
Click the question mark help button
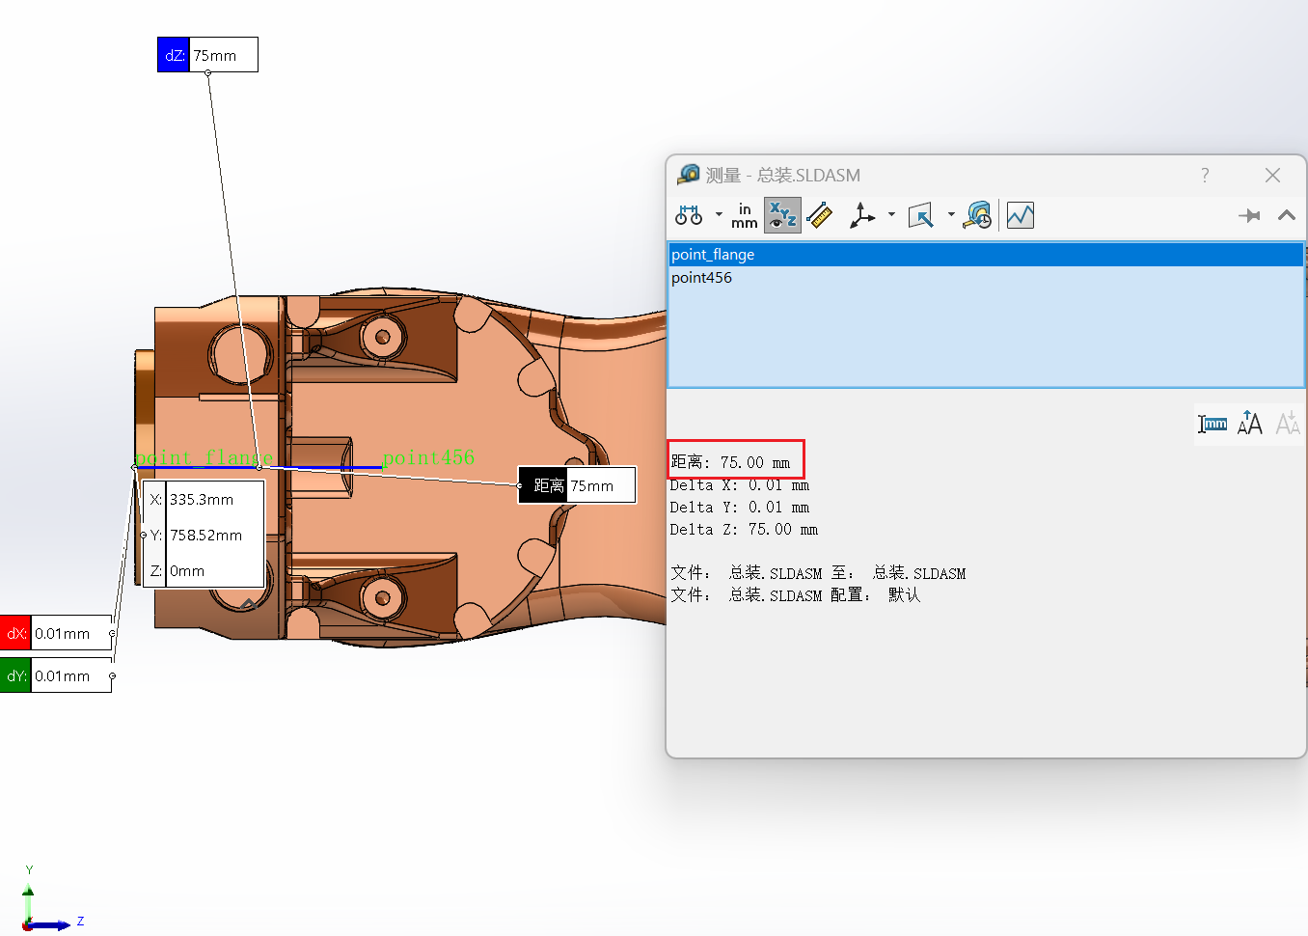1205,175
